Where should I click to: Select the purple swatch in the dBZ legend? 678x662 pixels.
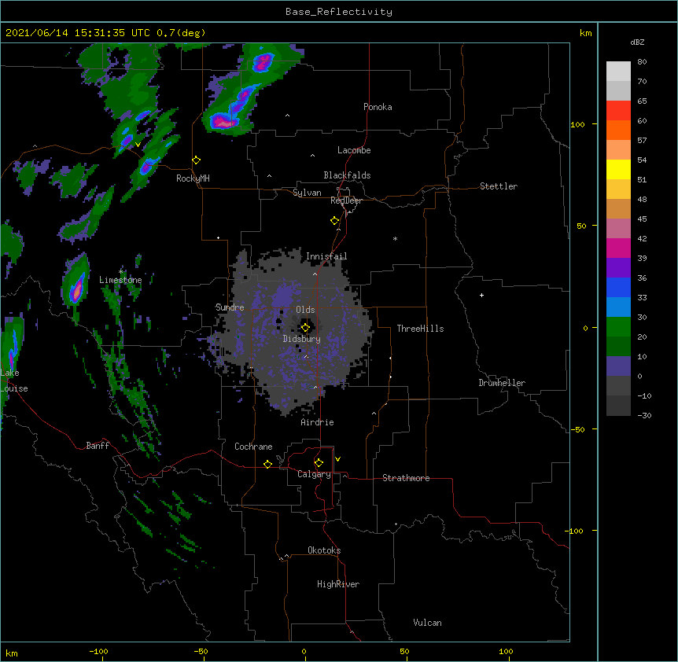pos(618,268)
